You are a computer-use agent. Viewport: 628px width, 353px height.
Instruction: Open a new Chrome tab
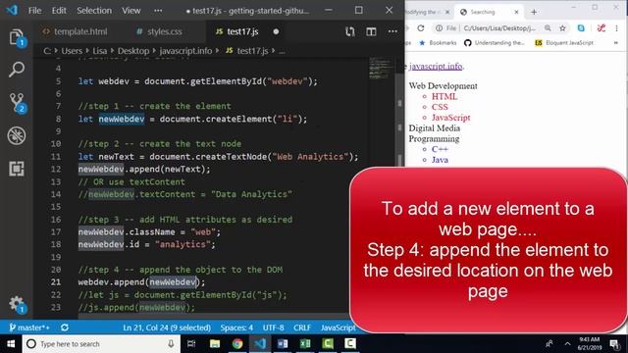534,12
